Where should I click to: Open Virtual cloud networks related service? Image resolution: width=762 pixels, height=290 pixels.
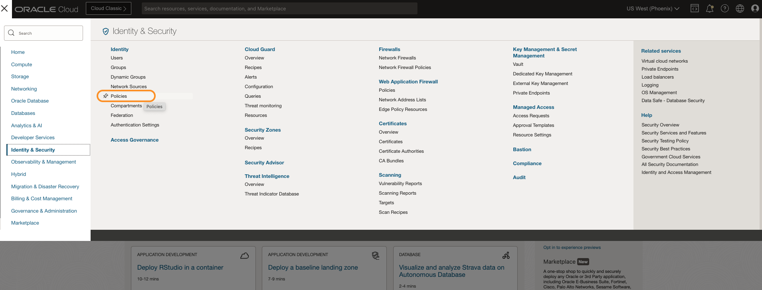pyautogui.click(x=665, y=61)
